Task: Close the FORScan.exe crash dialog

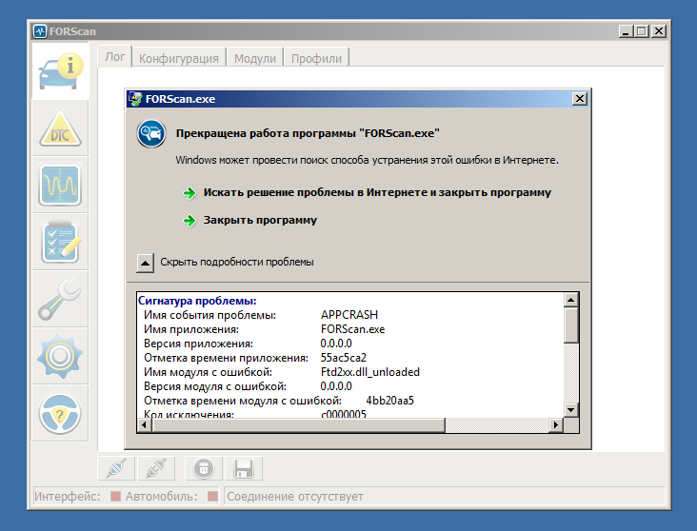Action: click(x=579, y=99)
